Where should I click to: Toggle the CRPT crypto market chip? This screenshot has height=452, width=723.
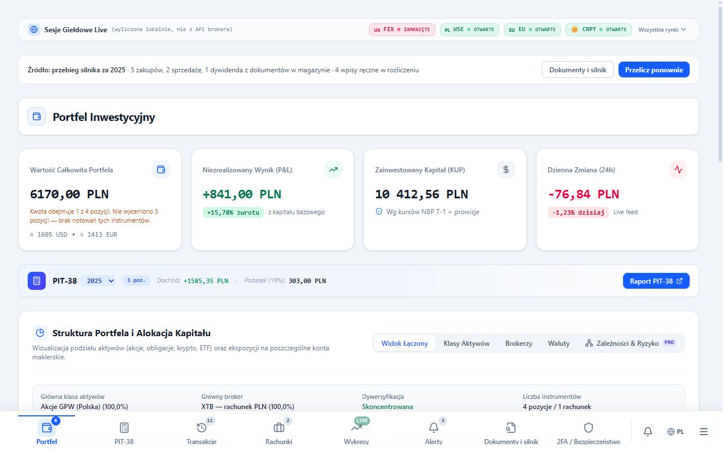[598, 29]
